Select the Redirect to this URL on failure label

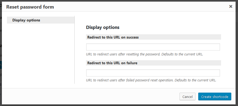(112, 63)
